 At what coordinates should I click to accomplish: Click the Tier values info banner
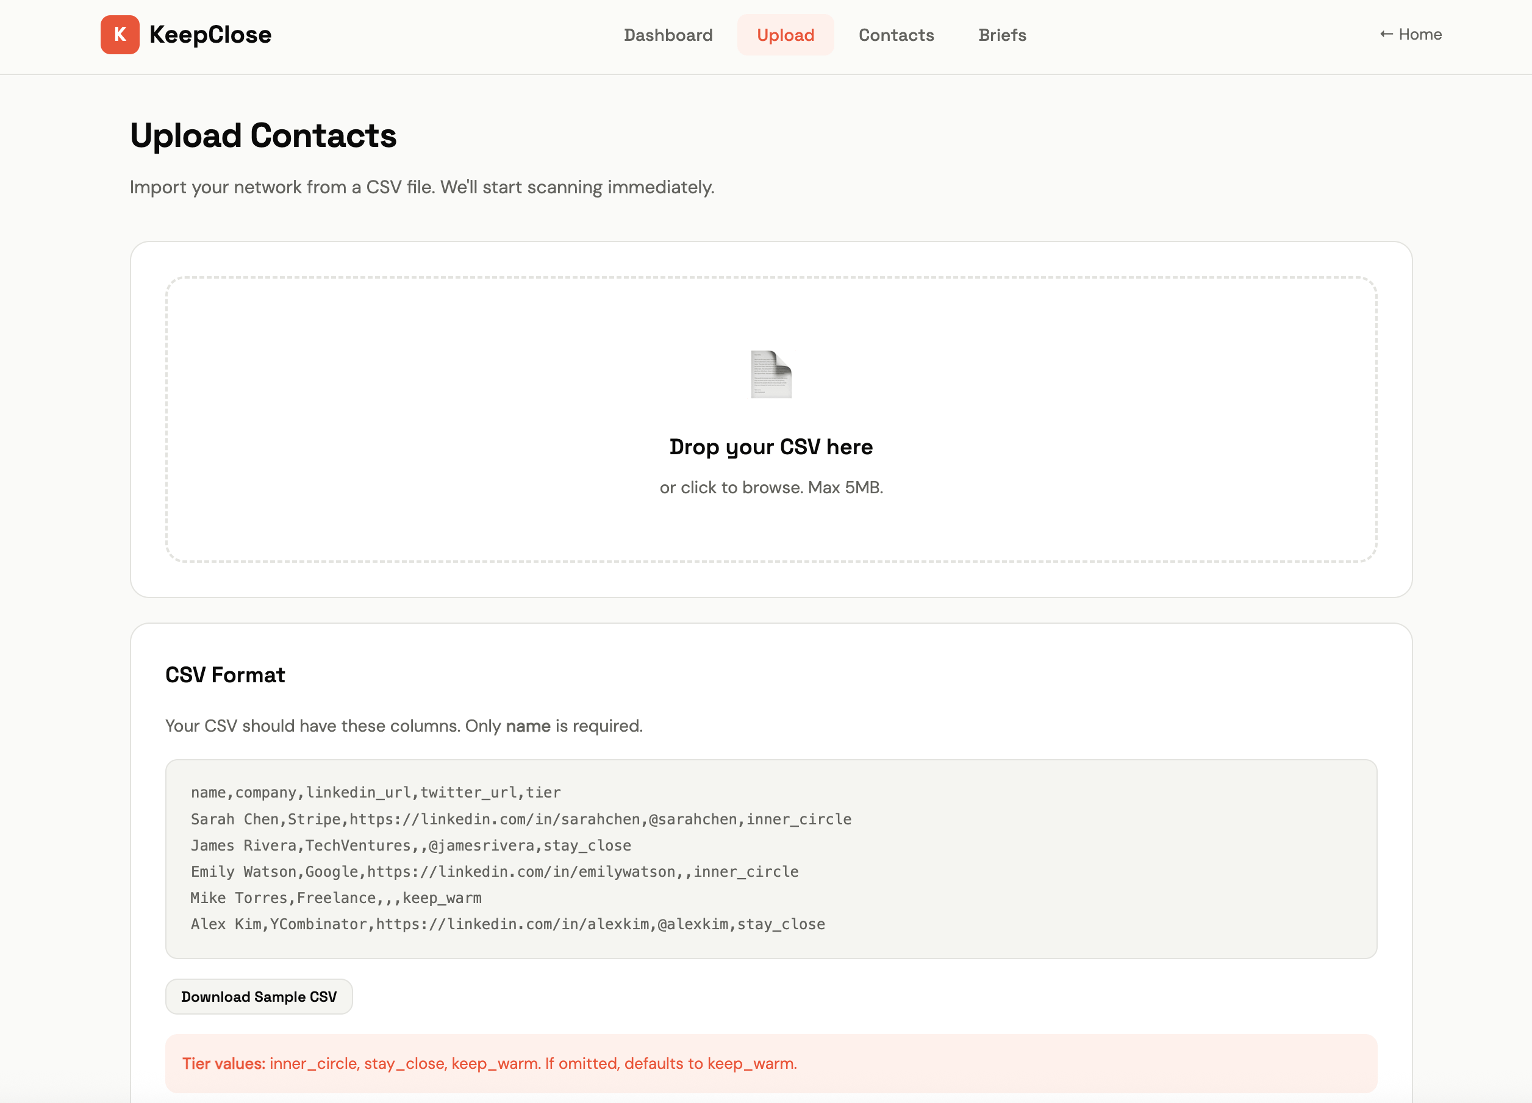tap(771, 1063)
